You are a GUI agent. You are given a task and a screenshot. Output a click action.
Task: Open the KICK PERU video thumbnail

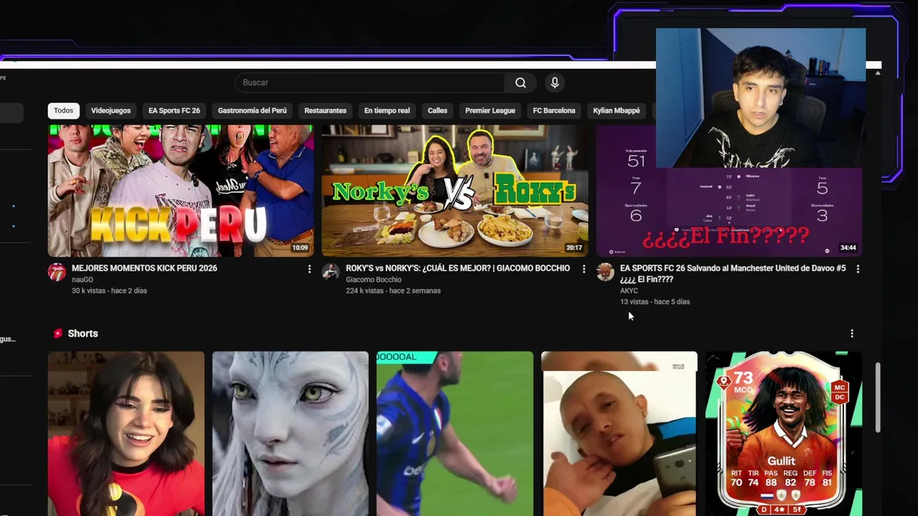[181, 191]
